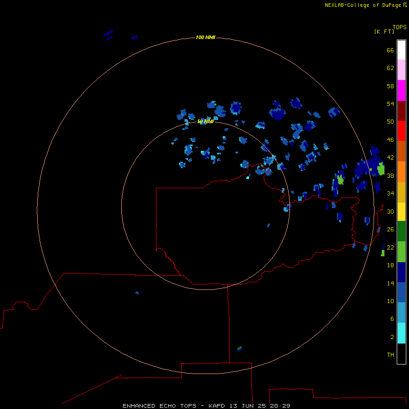Click the legend value 10

390,301
